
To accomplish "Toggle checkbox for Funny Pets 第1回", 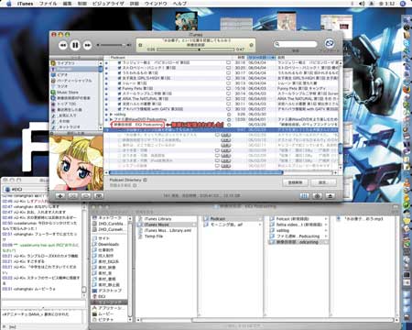I will click(x=120, y=88).
